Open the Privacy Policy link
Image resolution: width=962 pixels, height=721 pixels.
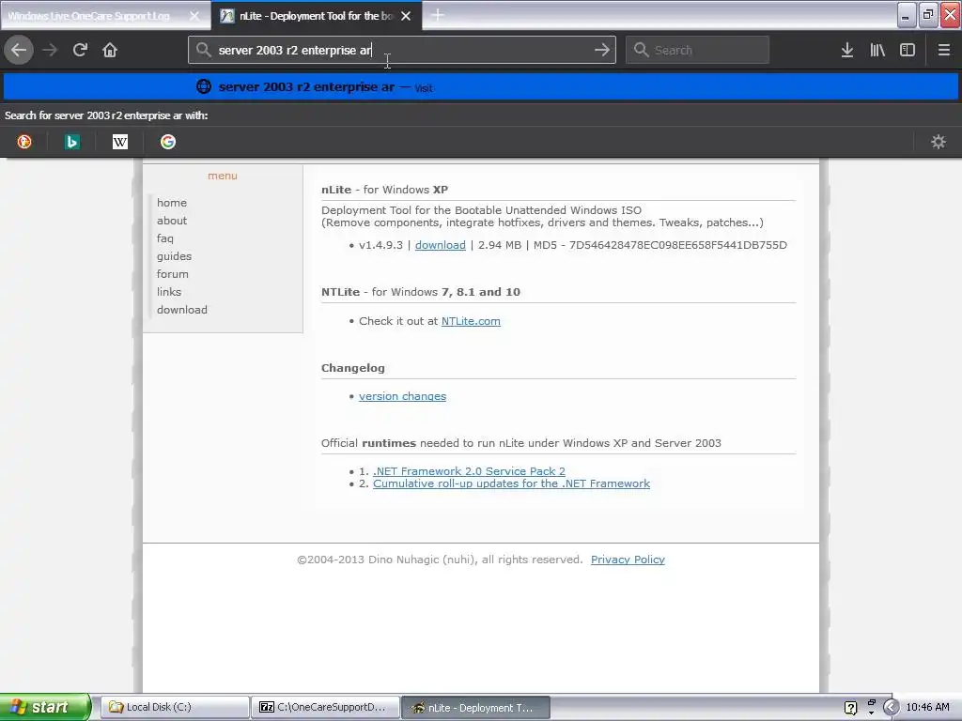coord(628,560)
